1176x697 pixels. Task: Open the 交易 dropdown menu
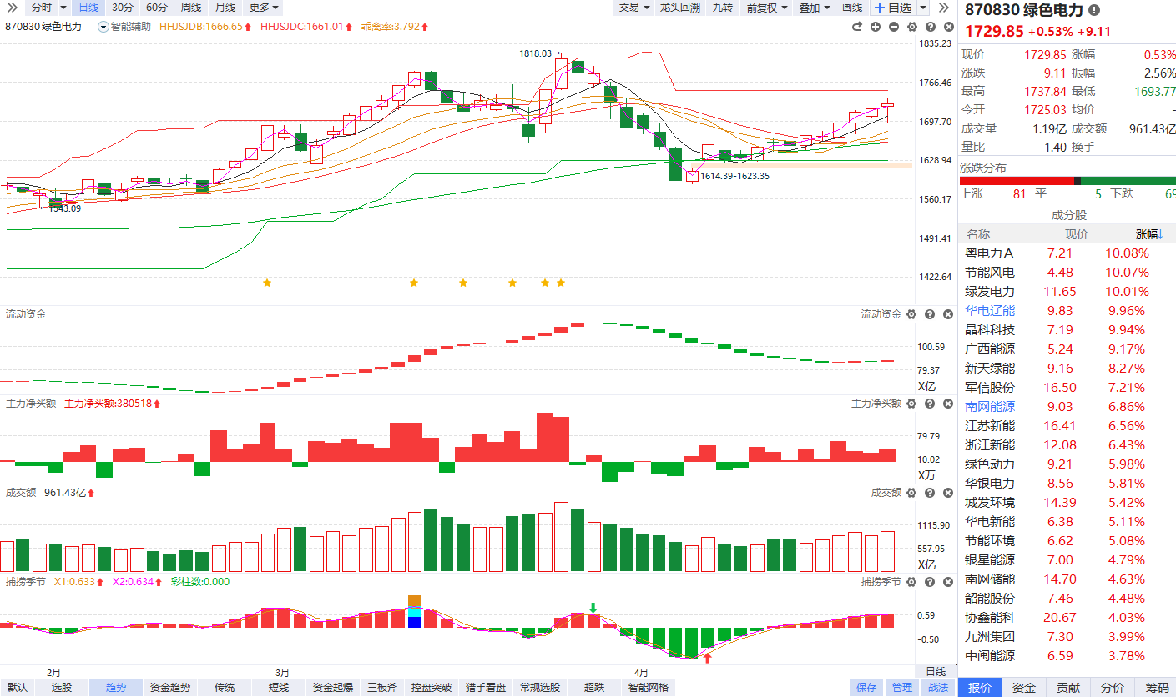[633, 8]
